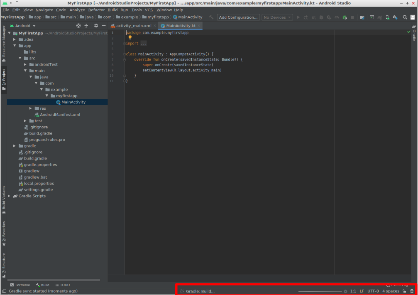418x295 pixels.
Task: Toggle the Build Variants side panel
Action: pyautogui.click(x=4, y=199)
